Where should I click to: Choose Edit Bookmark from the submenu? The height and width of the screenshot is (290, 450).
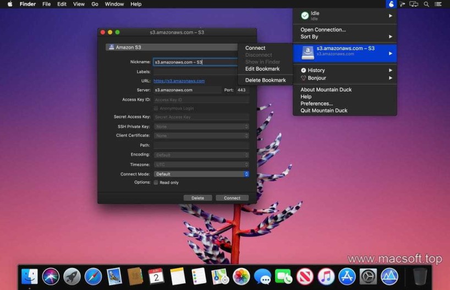coord(262,69)
